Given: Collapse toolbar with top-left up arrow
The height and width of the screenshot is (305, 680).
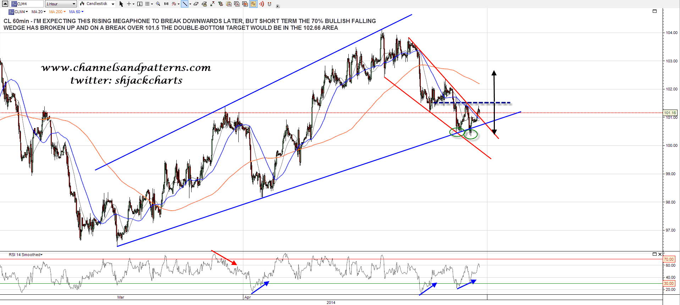Looking at the screenshot, I should (x=5, y=4).
